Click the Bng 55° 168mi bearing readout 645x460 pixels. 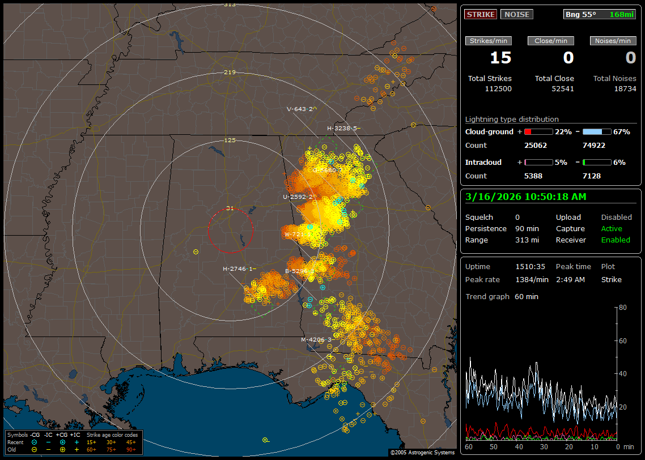tap(600, 14)
